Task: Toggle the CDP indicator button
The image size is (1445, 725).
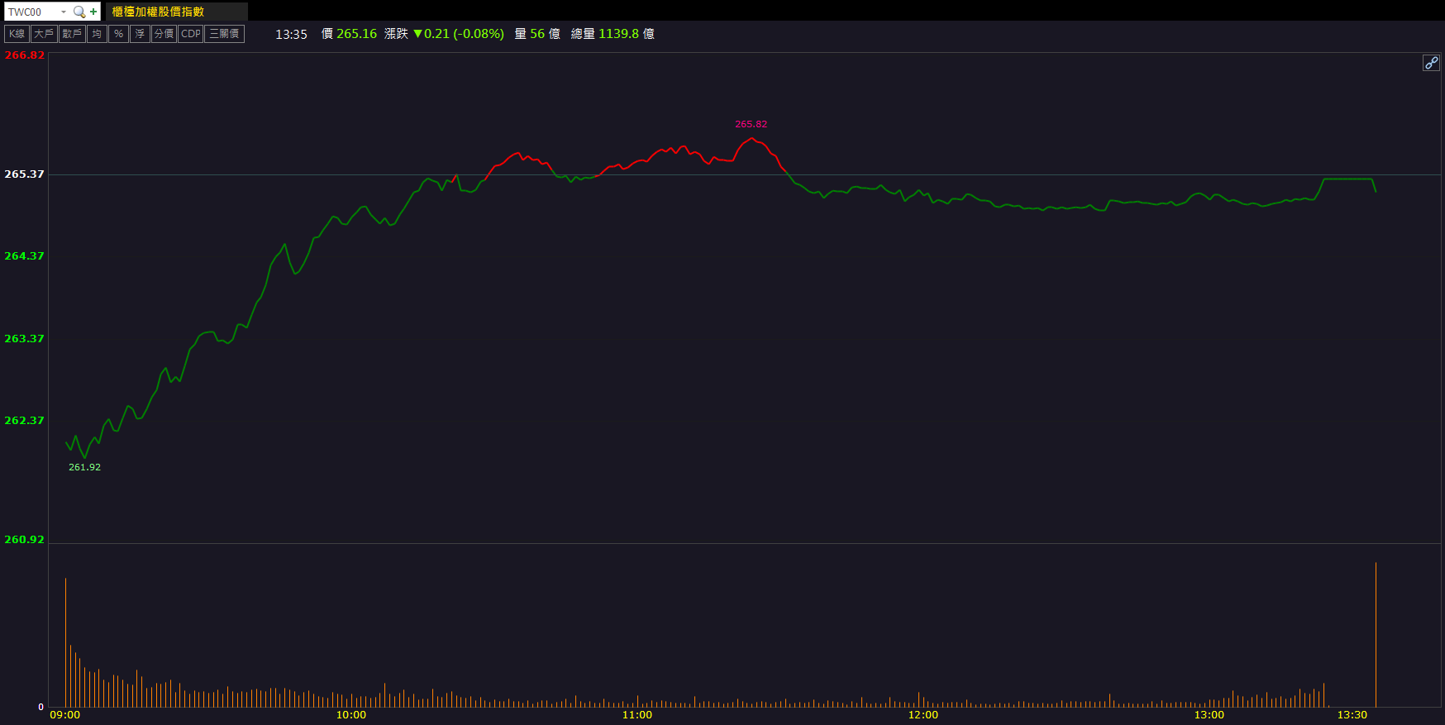Action: pyautogui.click(x=190, y=34)
